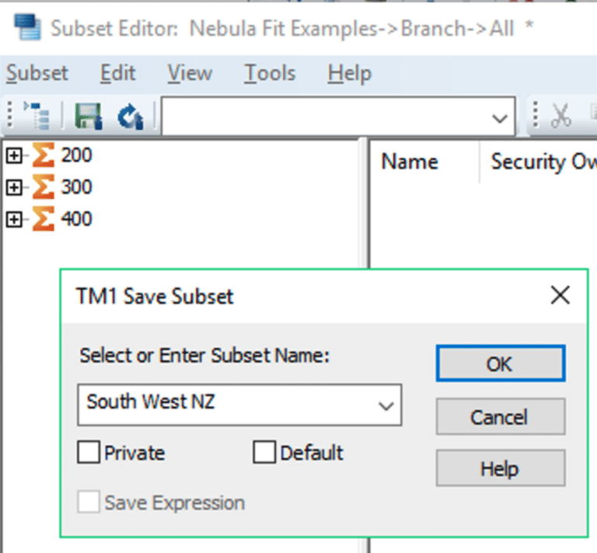
Task: Select the consolidation sigma icon for 200
Action: click(x=43, y=155)
